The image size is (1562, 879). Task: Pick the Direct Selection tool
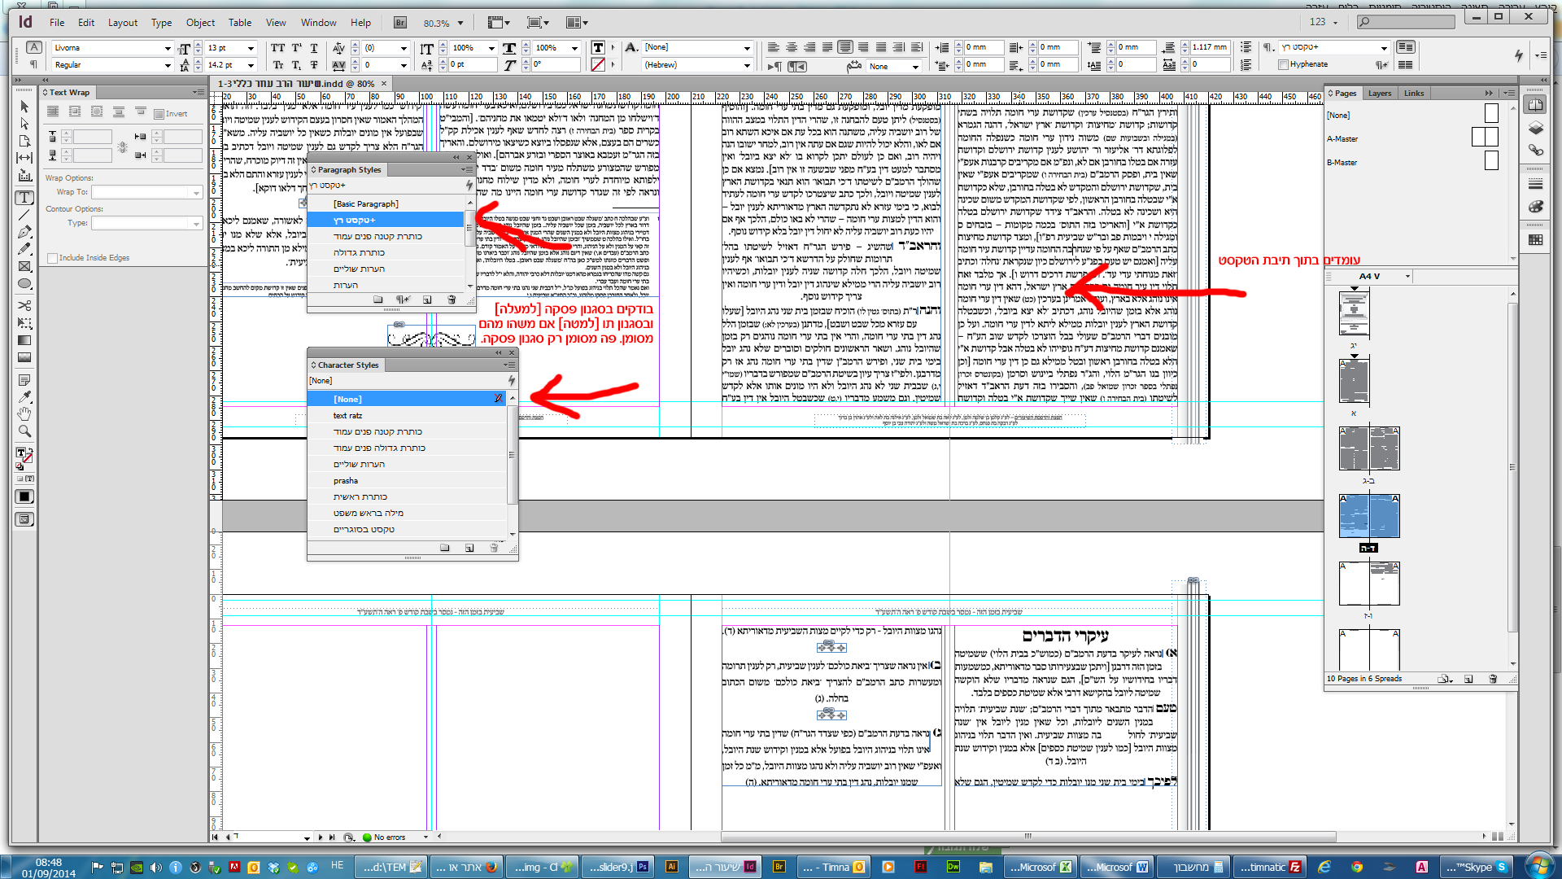click(24, 124)
